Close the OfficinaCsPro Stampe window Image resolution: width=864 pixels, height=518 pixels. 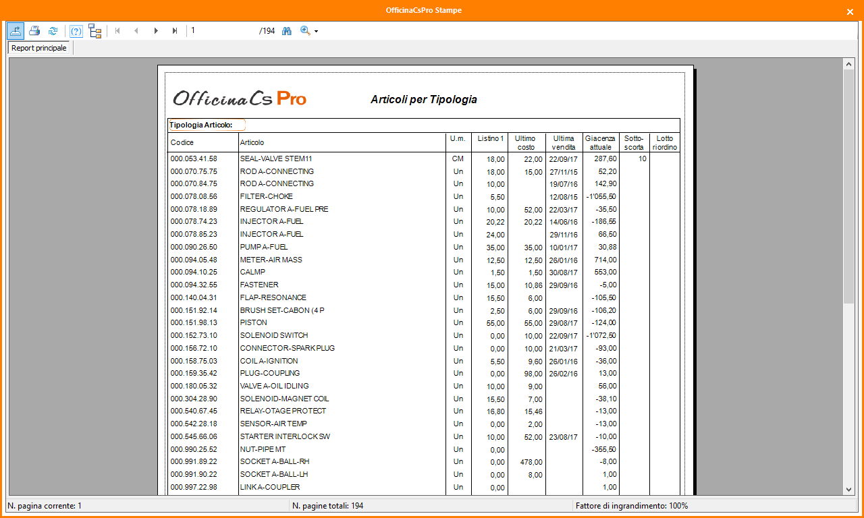(850, 11)
